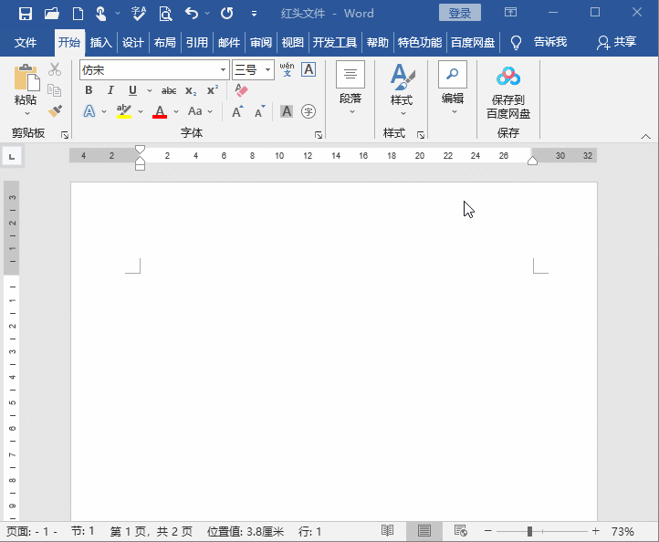Toggle Italic formatting
The width and height of the screenshot is (659, 542).
110,90
